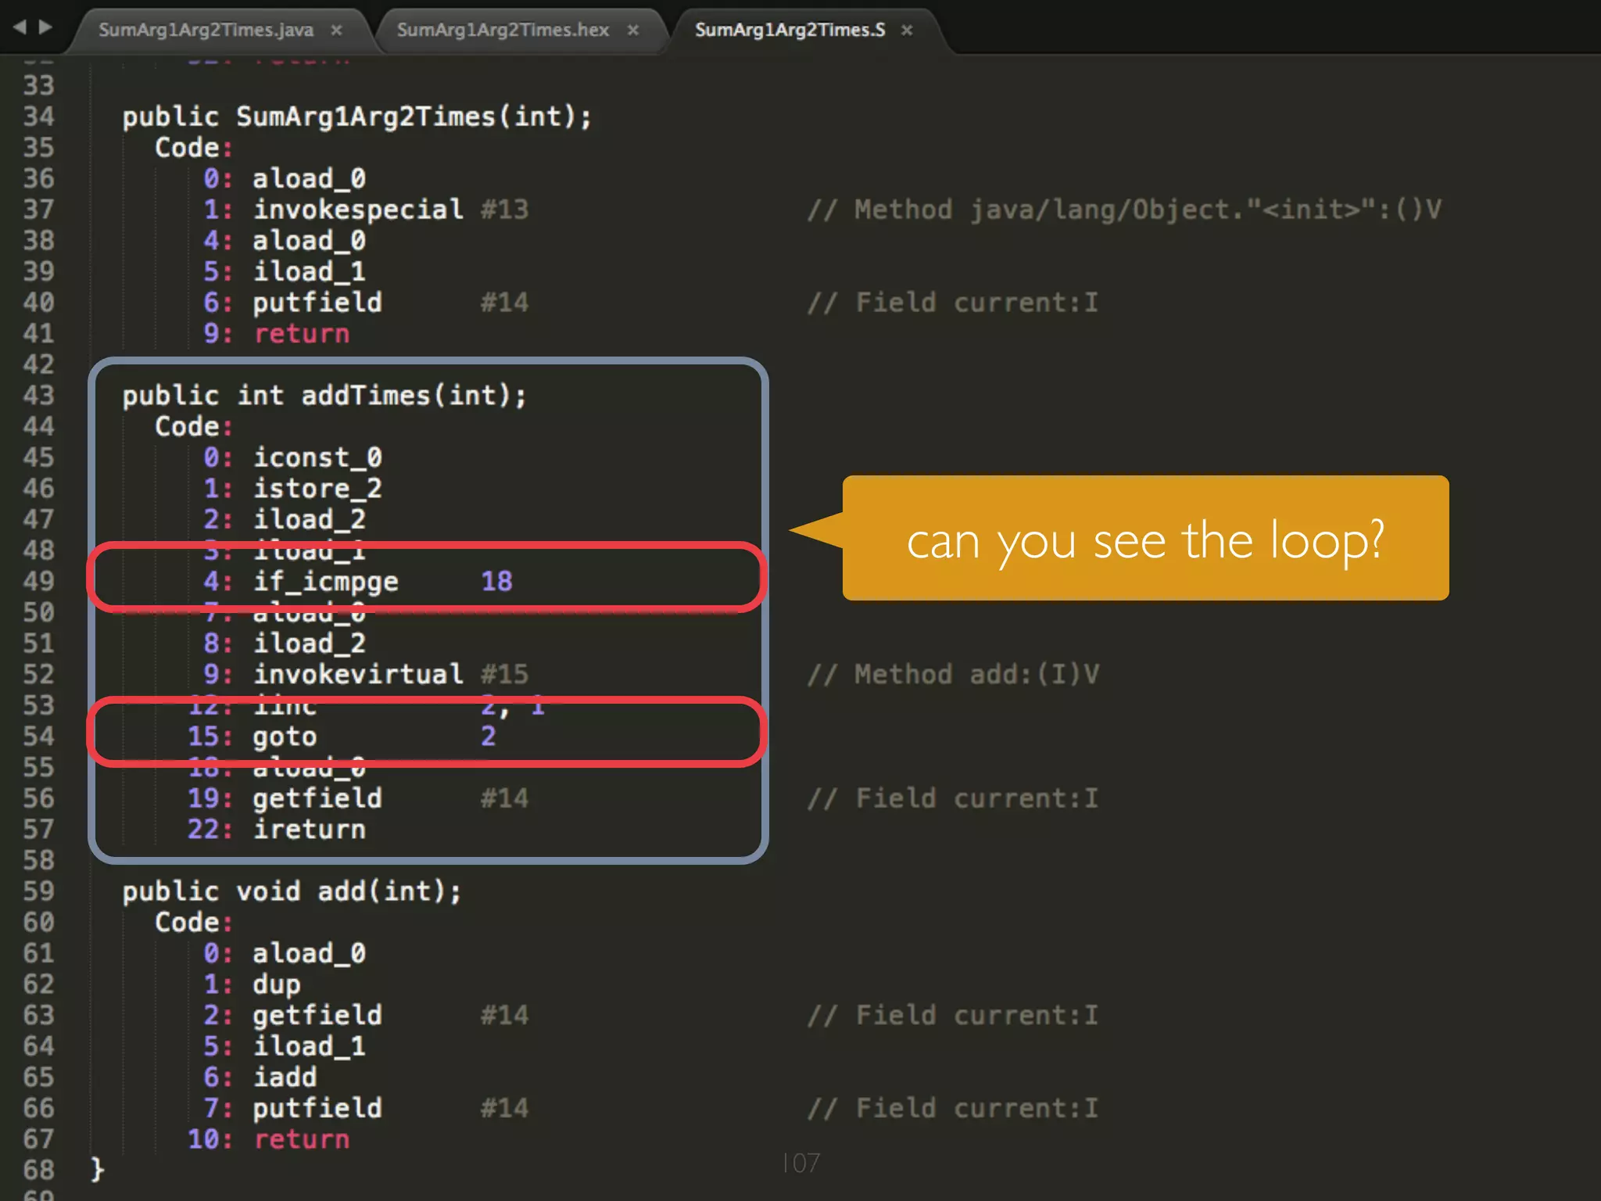
Task: Click the right tab navigation arrow
Action: (46, 27)
